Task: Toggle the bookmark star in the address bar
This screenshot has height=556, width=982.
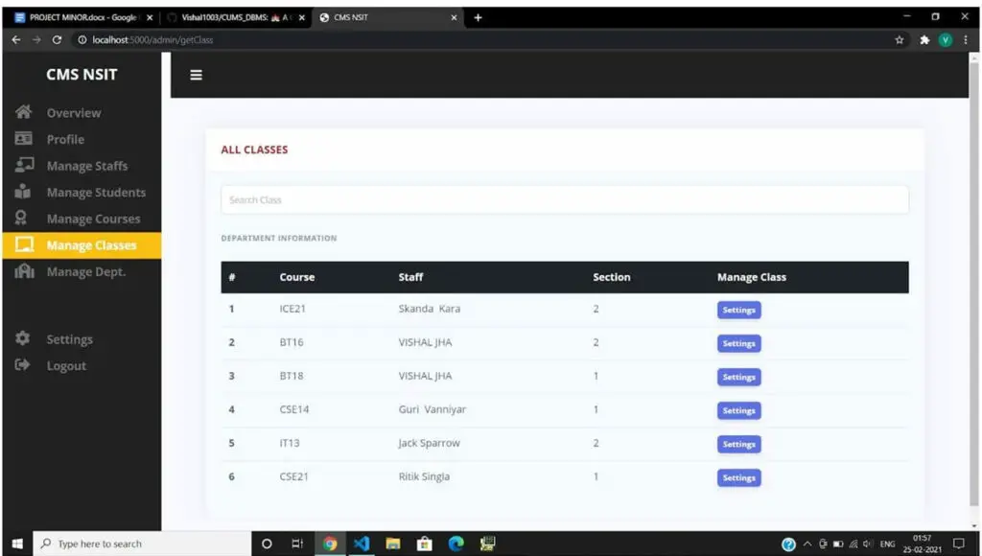Action: pos(899,40)
